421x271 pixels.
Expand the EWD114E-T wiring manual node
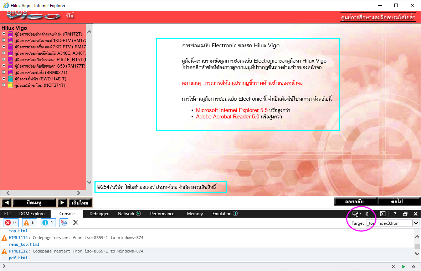(x=4, y=79)
